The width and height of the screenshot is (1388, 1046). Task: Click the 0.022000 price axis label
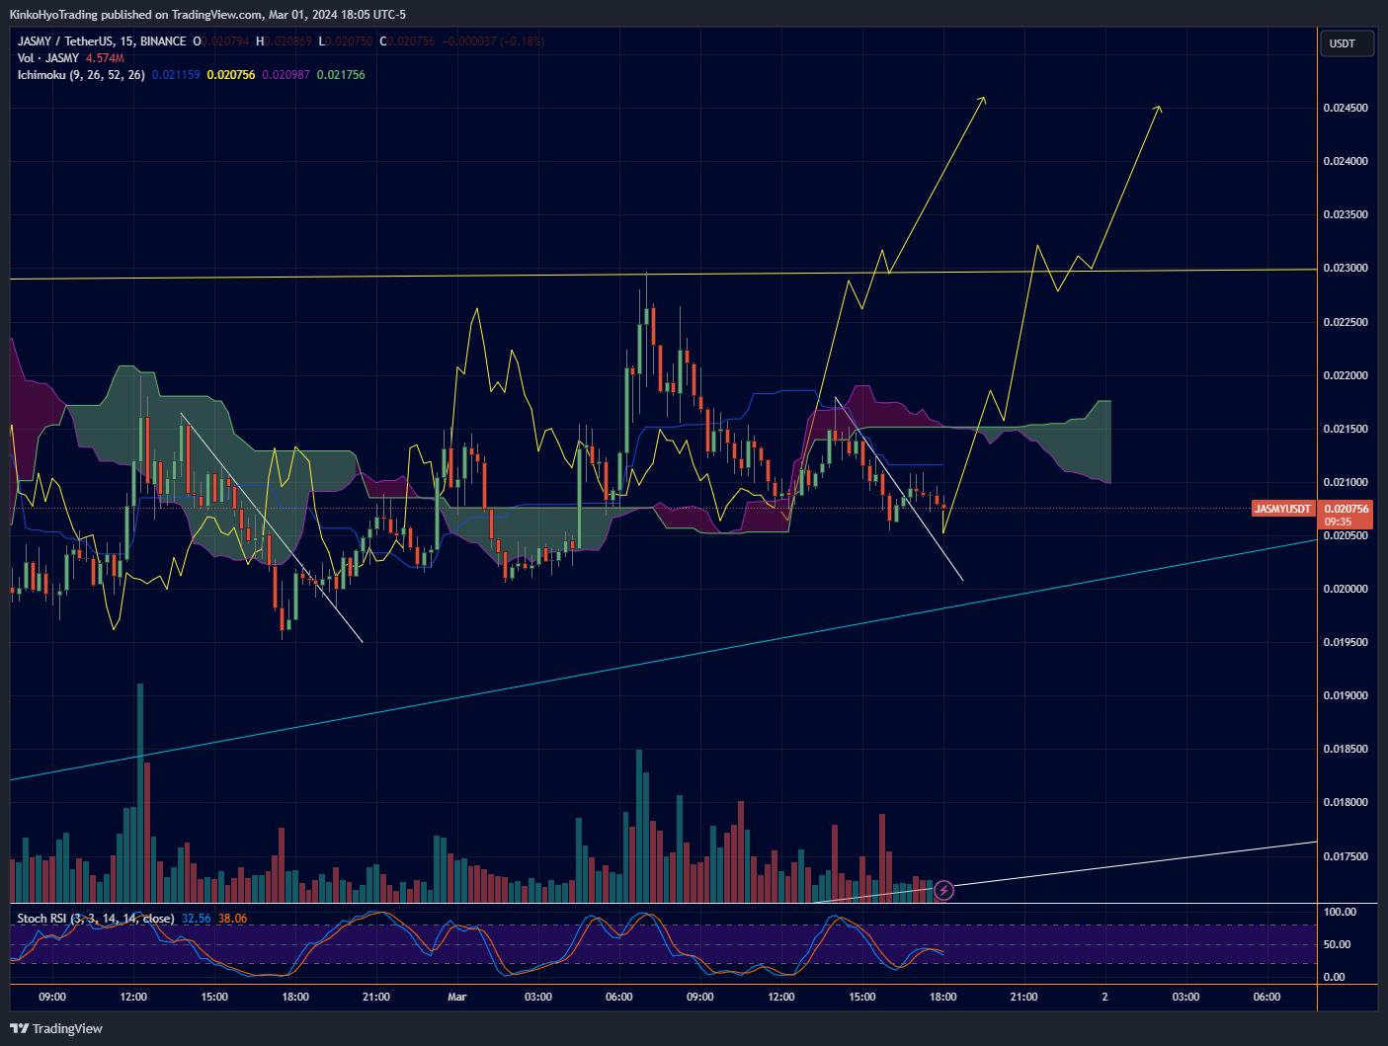point(1346,375)
